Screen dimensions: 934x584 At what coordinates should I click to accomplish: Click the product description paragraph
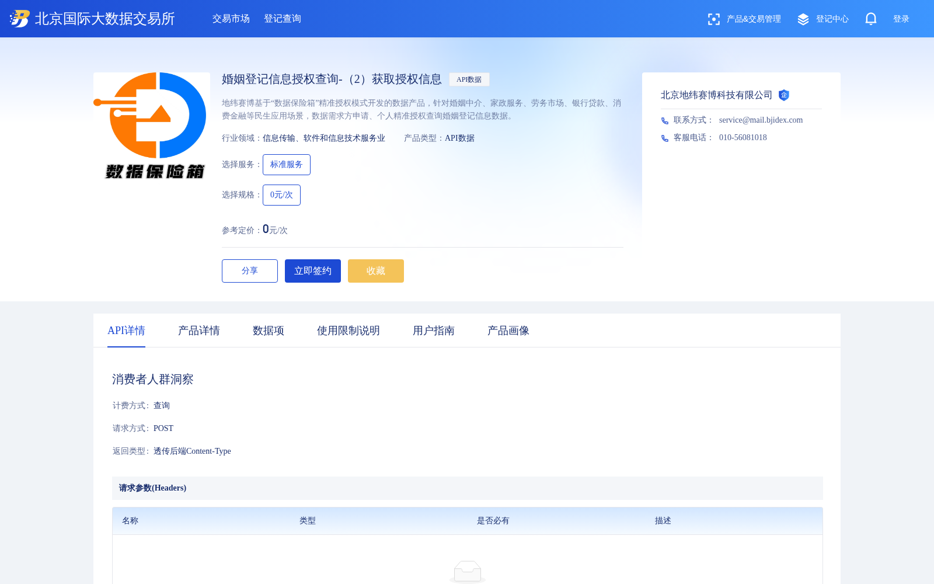(x=421, y=110)
